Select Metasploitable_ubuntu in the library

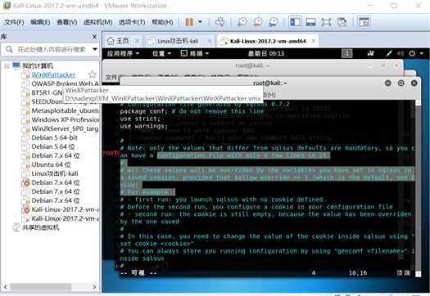click(x=65, y=110)
